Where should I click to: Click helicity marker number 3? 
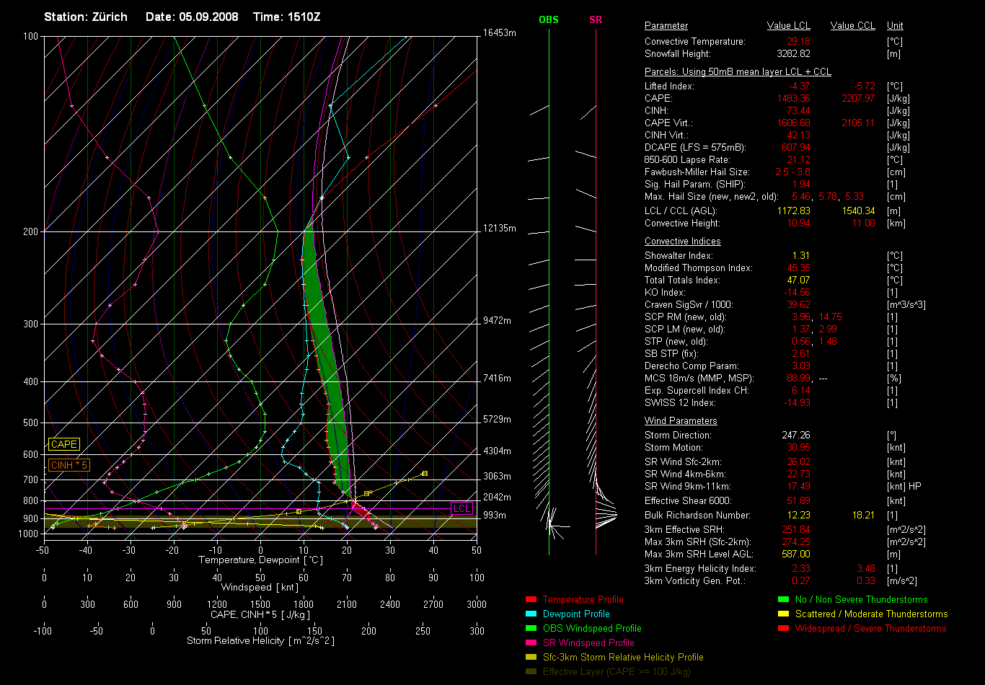[x=425, y=474]
